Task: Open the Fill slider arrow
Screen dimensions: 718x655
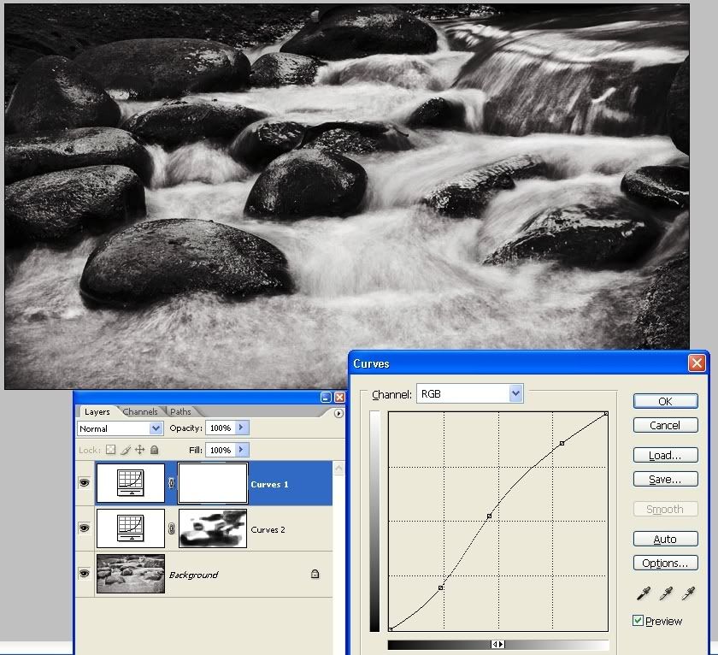Action: 241,449
